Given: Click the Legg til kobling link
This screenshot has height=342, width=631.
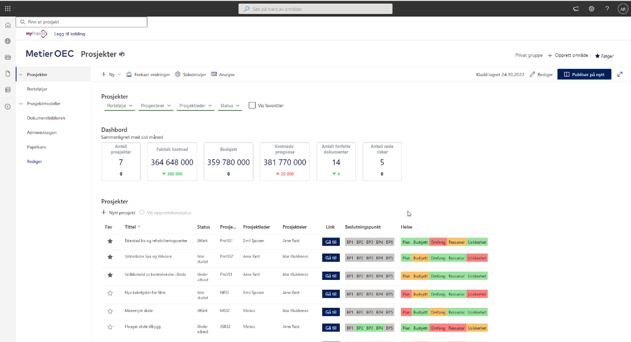Looking at the screenshot, I should tap(69, 33).
